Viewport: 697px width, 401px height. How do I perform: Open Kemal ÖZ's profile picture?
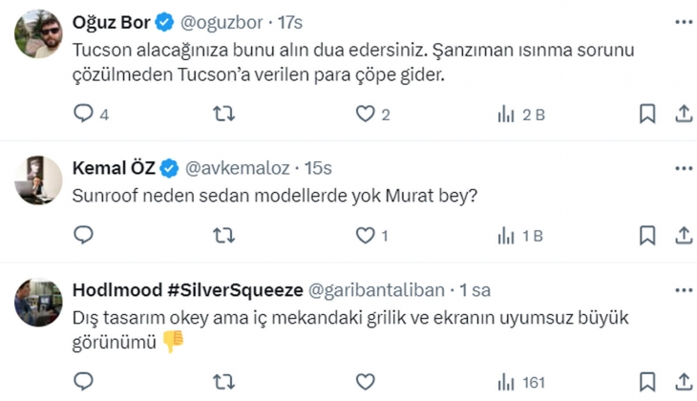pyautogui.click(x=38, y=179)
